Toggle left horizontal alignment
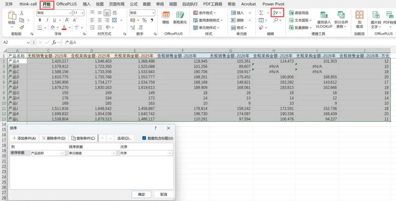The height and width of the screenshot is (201, 396). (92, 20)
